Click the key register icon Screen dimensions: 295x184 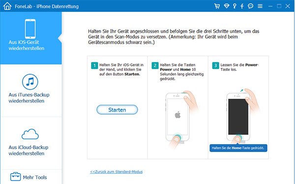235,6
